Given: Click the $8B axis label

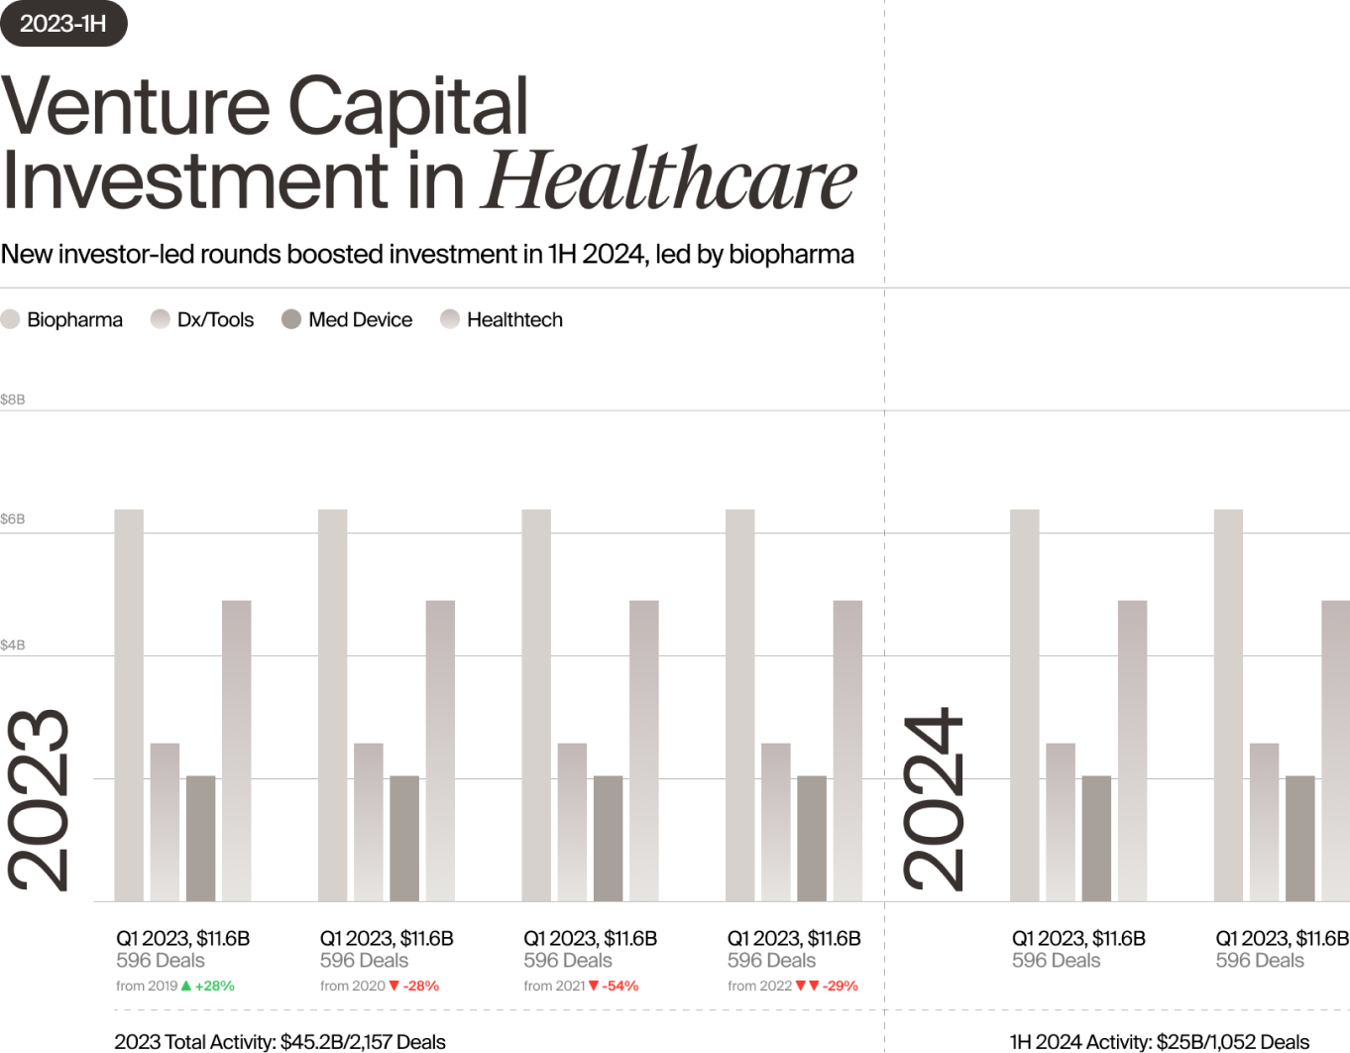Looking at the screenshot, I should tap(13, 400).
